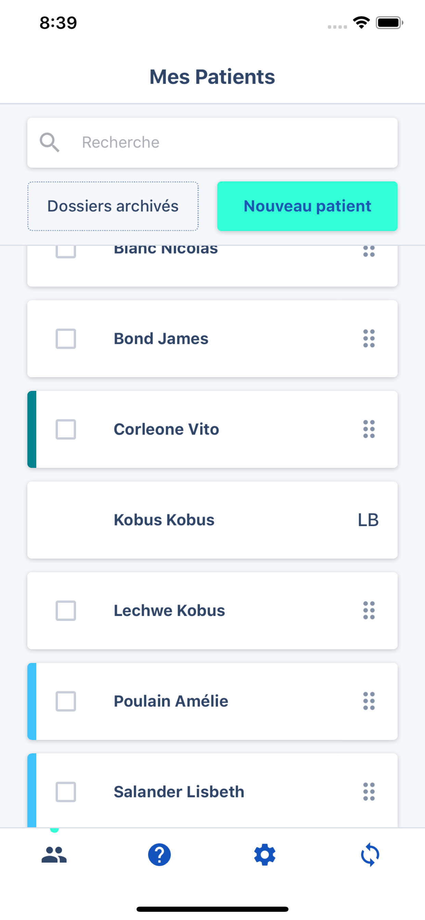Select the Corleone Vito checkbox

pyautogui.click(x=66, y=429)
